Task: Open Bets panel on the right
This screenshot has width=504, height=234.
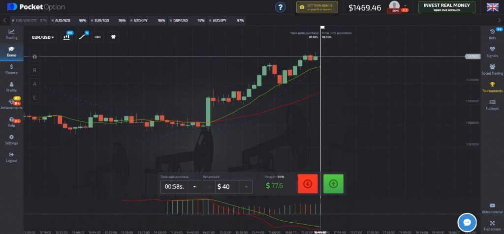Action: (x=492, y=34)
